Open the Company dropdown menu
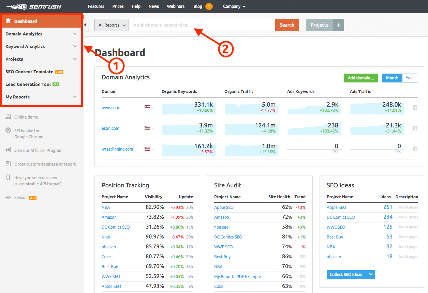 (x=234, y=6)
